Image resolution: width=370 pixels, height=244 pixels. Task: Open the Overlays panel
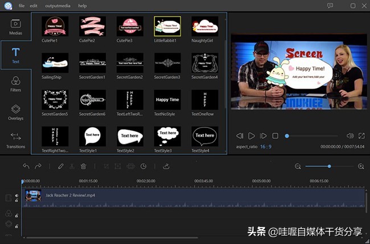[15, 112]
